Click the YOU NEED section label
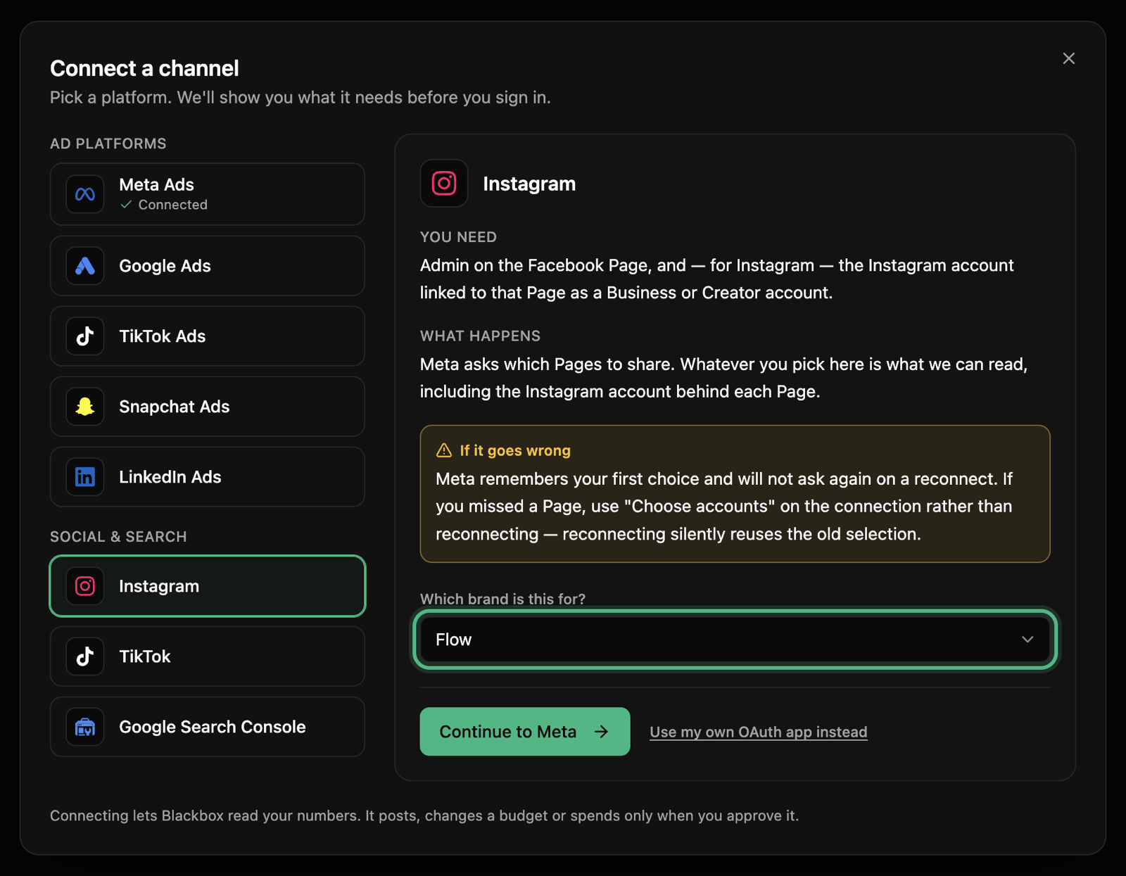 pos(458,237)
